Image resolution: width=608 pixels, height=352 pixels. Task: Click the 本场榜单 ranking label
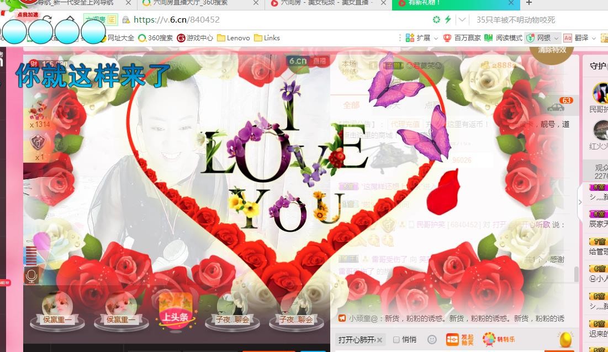click(349, 67)
